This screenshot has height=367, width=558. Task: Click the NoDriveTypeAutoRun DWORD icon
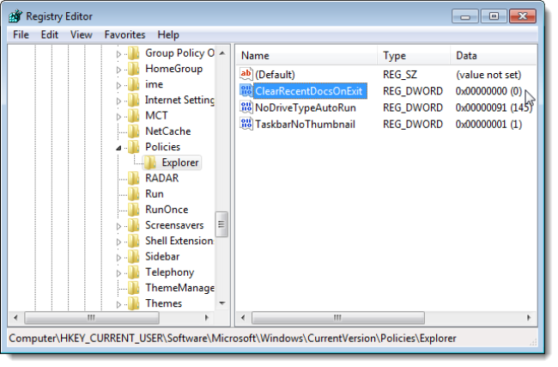pyautogui.click(x=246, y=107)
